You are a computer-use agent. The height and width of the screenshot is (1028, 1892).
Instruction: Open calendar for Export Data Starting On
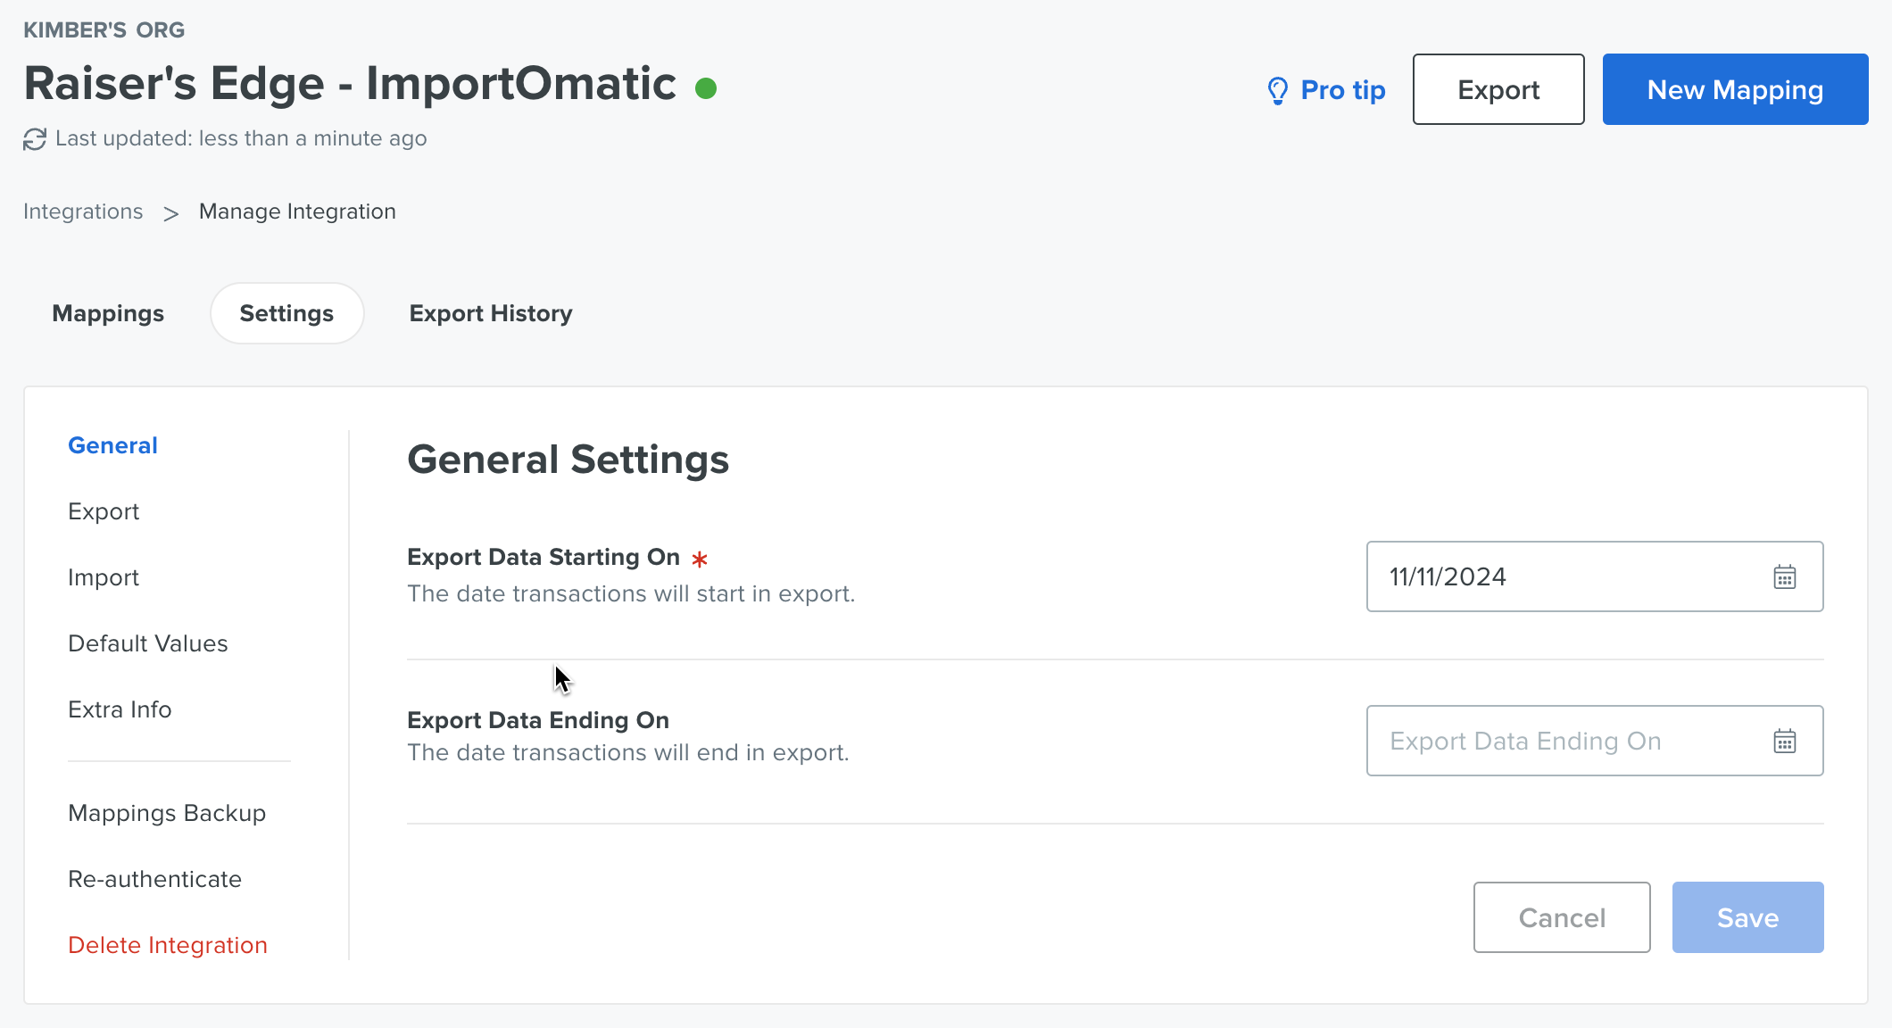(1785, 577)
